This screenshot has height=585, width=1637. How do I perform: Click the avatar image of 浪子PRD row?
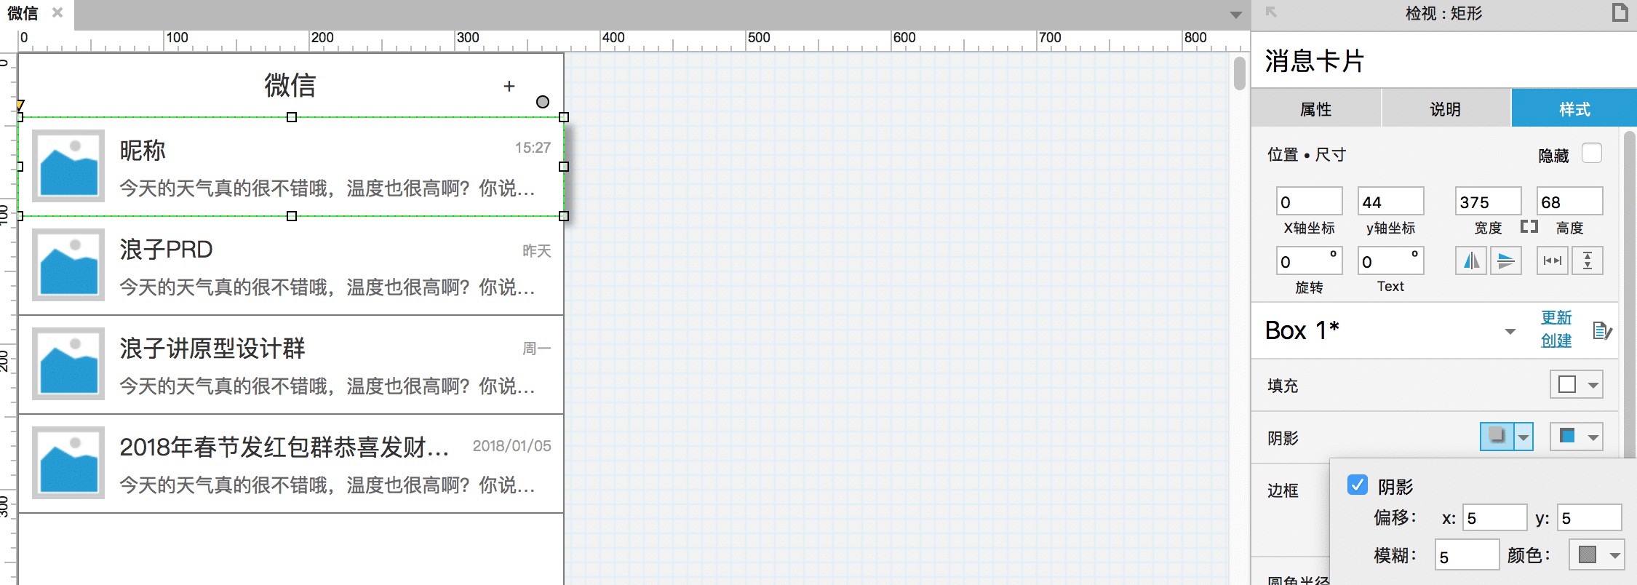tap(68, 265)
